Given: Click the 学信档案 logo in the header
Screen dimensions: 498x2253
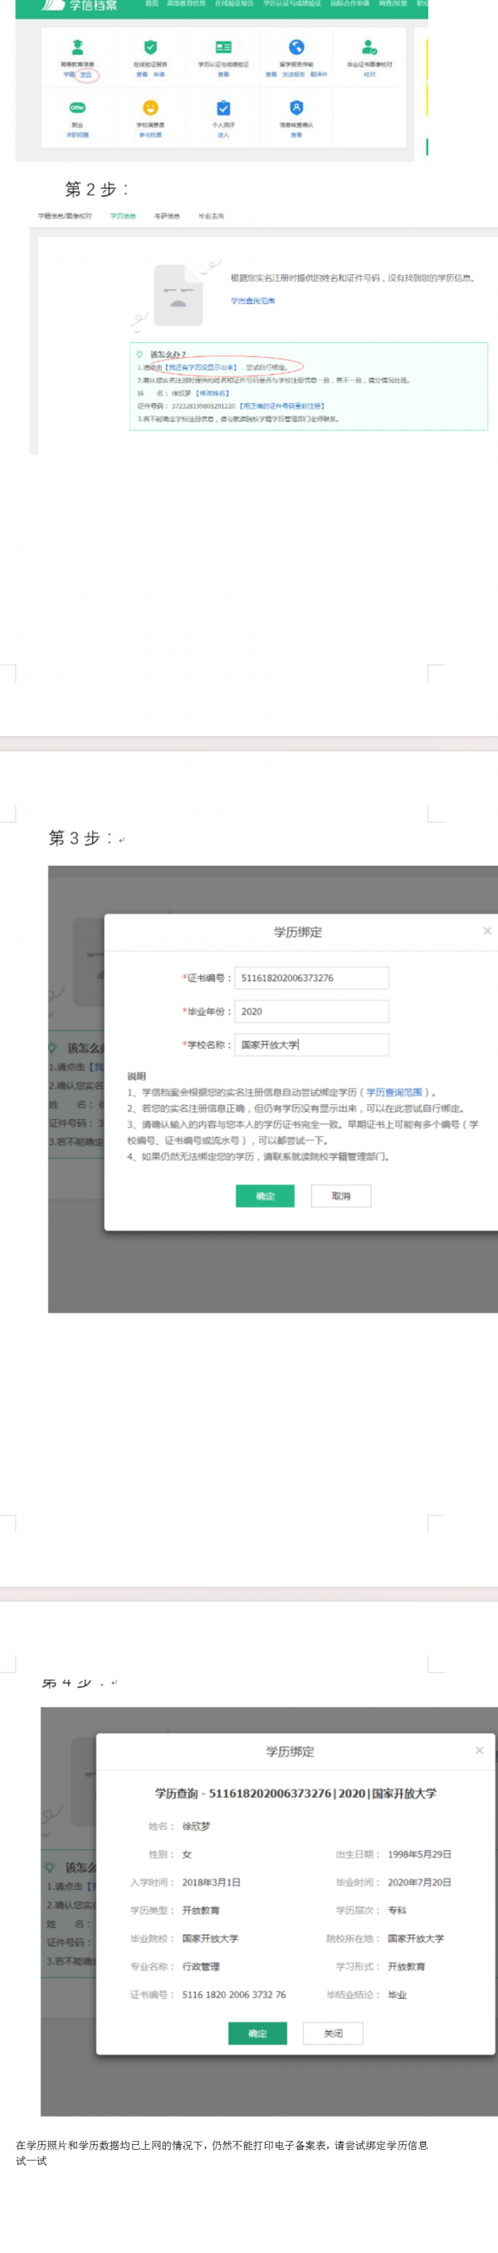Looking at the screenshot, I should click(x=80, y=5).
